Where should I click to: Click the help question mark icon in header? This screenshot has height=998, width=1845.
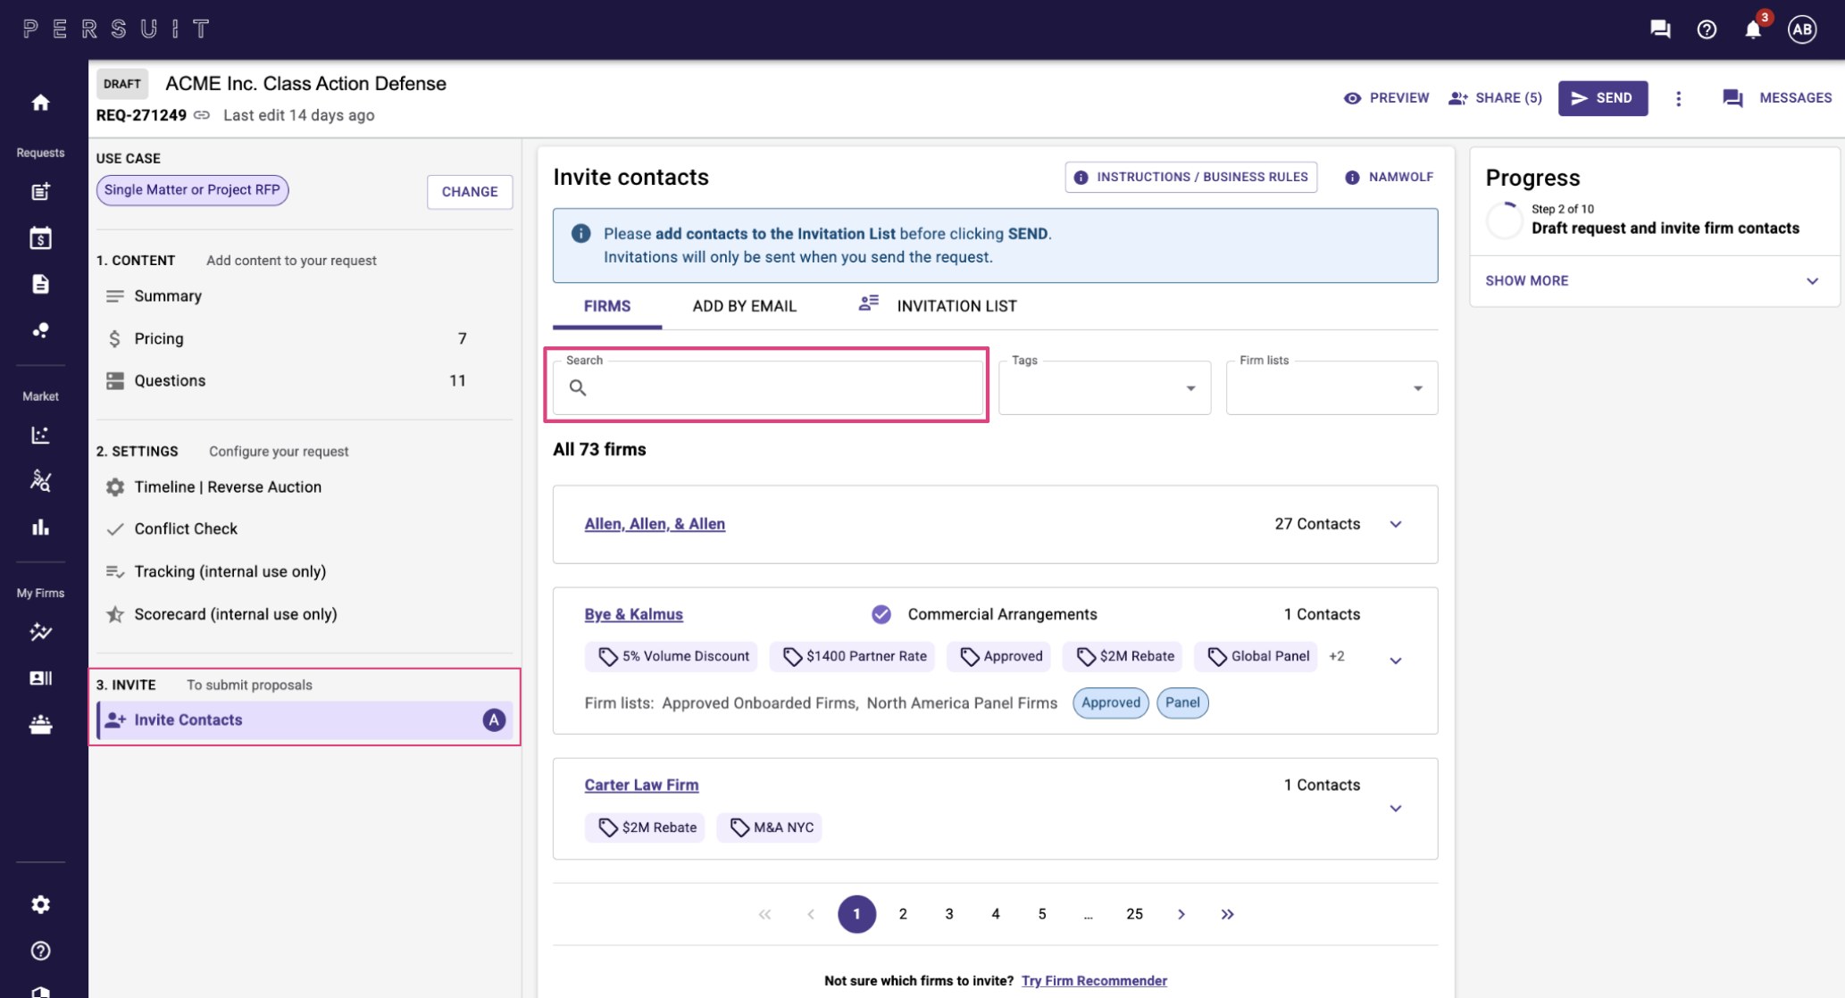coord(1707,29)
